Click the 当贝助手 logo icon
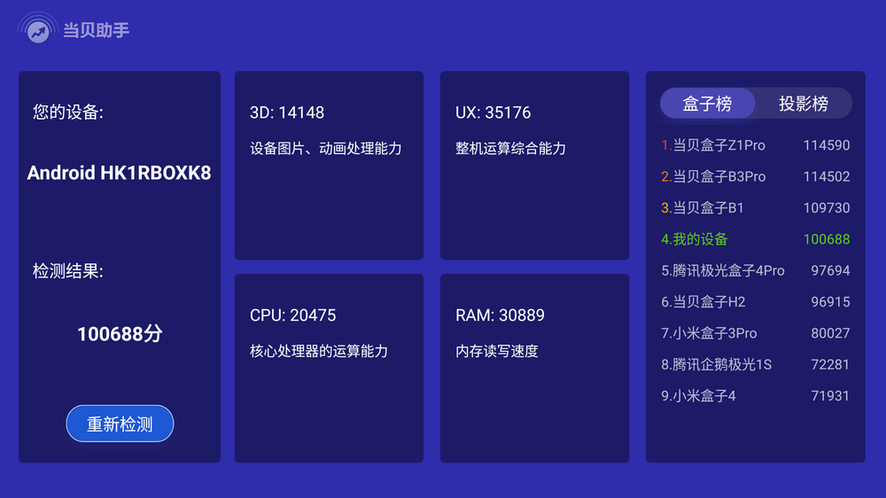Viewport: 886px width, 498px height. (38, 27)
